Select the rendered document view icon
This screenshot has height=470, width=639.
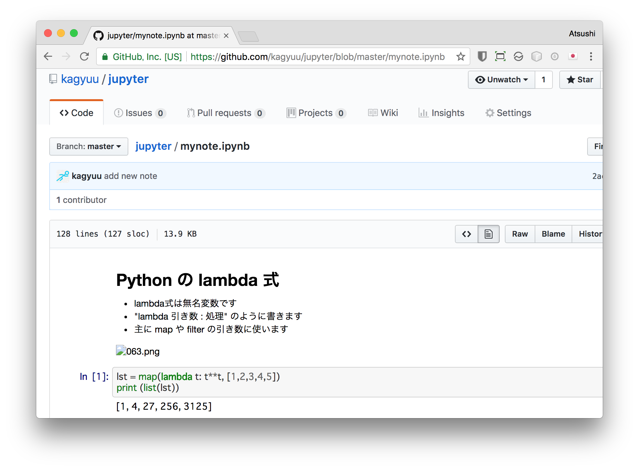(488, 234)
